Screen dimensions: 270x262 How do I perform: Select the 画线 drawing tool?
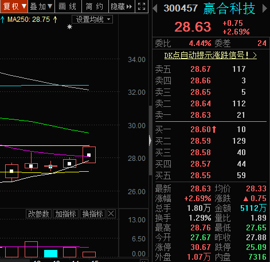pyautogui.click(x=68, y=6)
